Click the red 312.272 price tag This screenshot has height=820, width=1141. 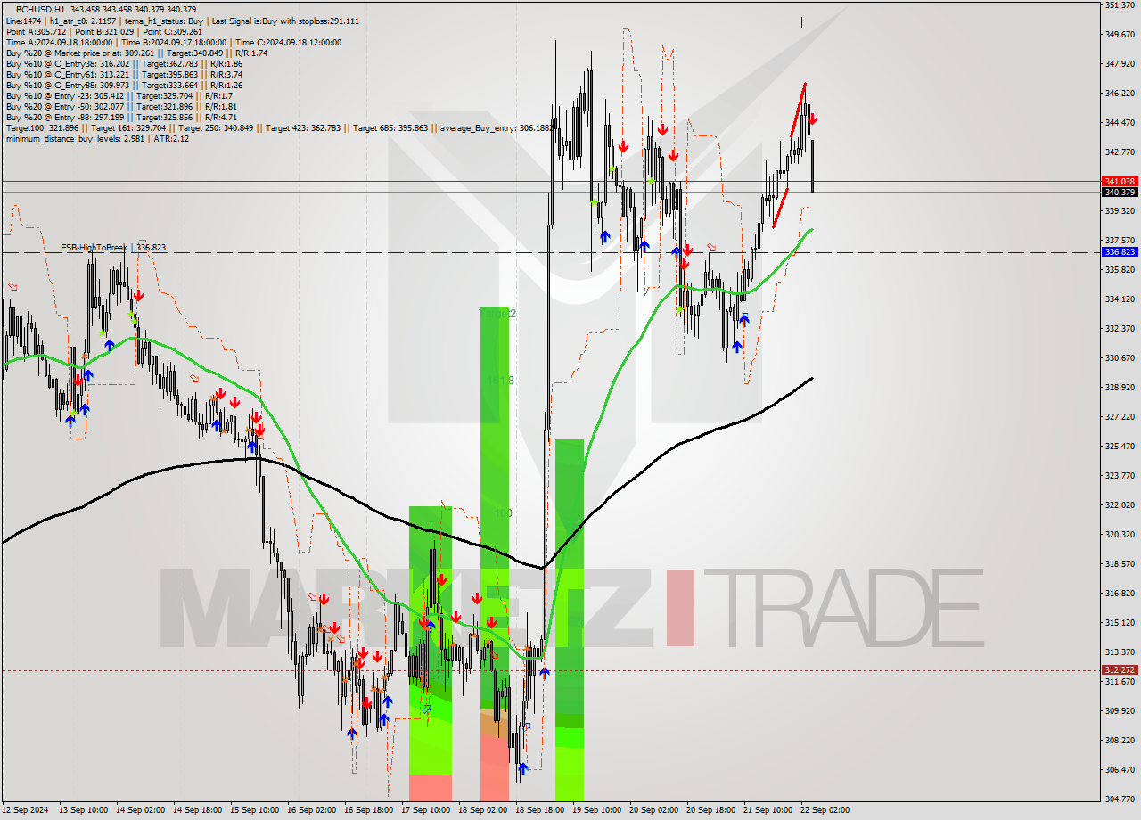click(1120, 669)
